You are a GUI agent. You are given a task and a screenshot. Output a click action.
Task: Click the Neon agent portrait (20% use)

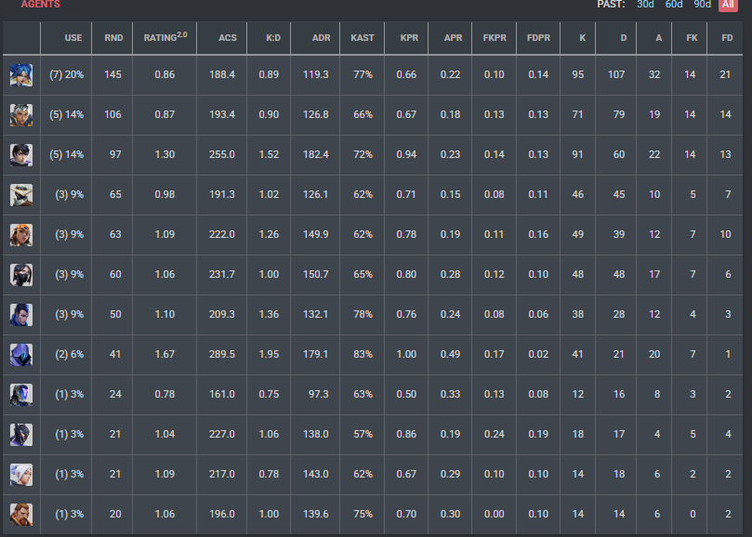click(21, 75)
